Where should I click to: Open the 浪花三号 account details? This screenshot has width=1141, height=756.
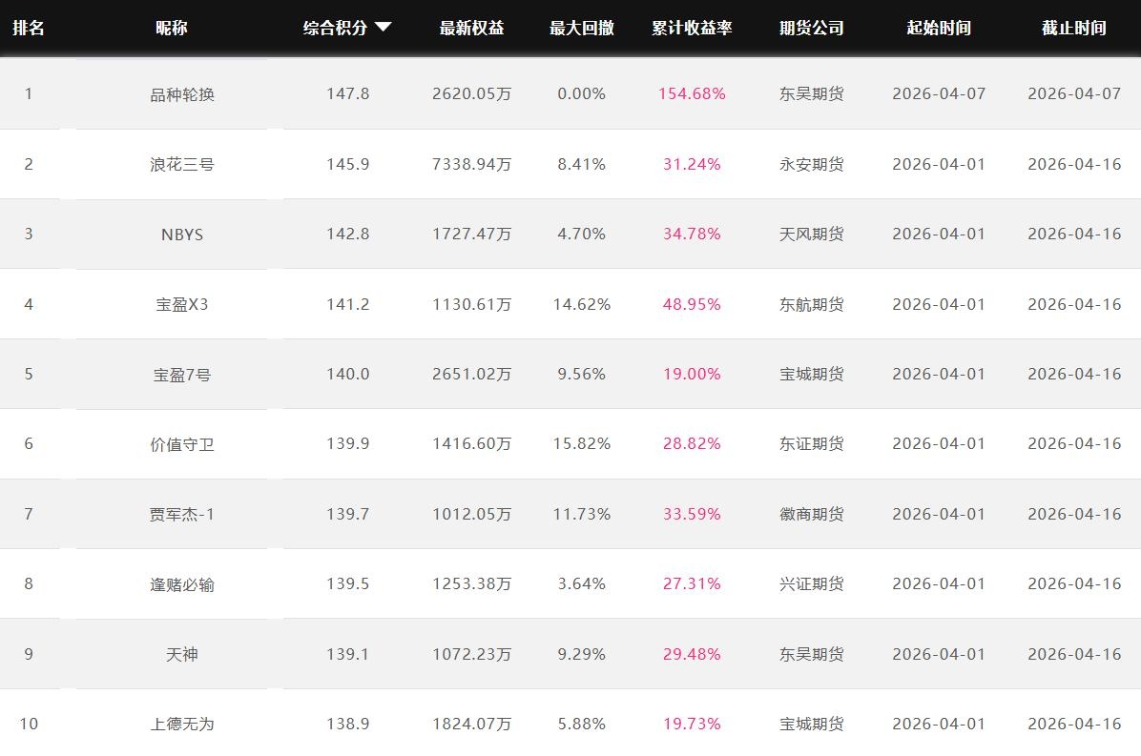[x=182, y=164]
